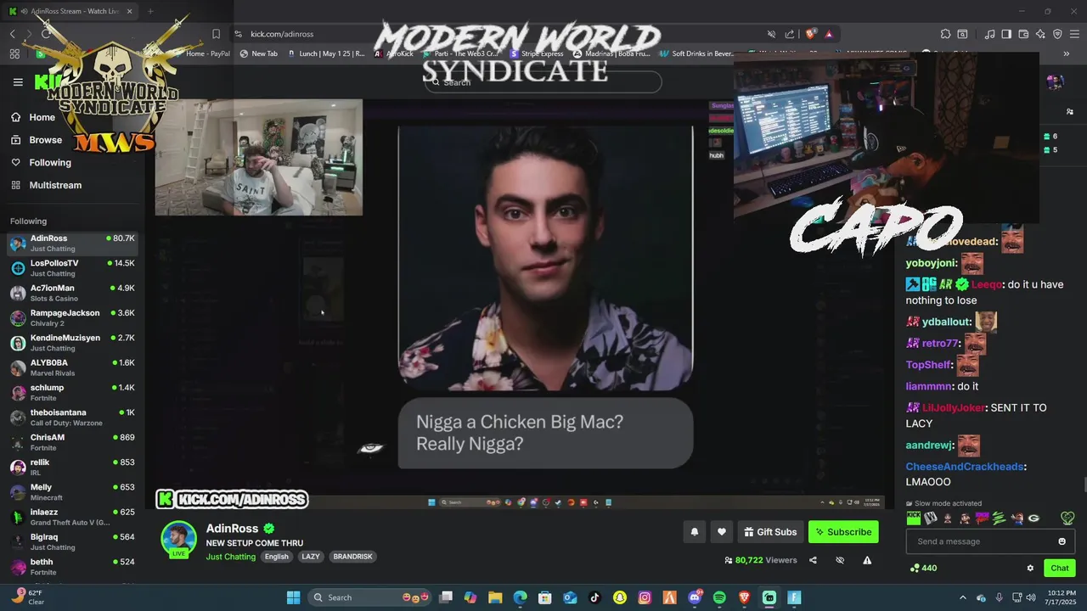The image size is (1087, 611).
Task: Open Windows Start menu
Action: [x=293, y=597]
